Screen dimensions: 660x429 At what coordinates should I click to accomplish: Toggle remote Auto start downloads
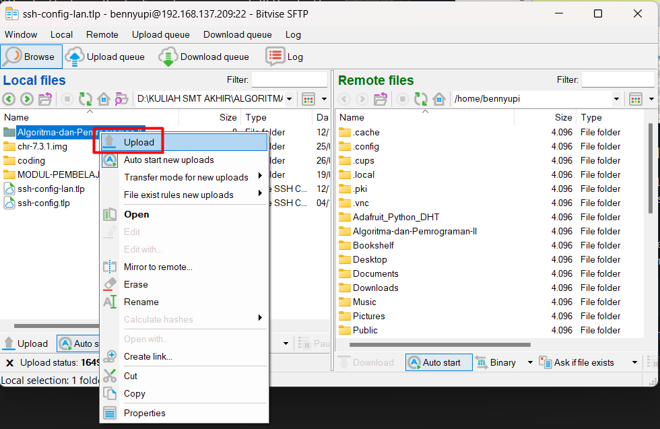click(438, 362)
